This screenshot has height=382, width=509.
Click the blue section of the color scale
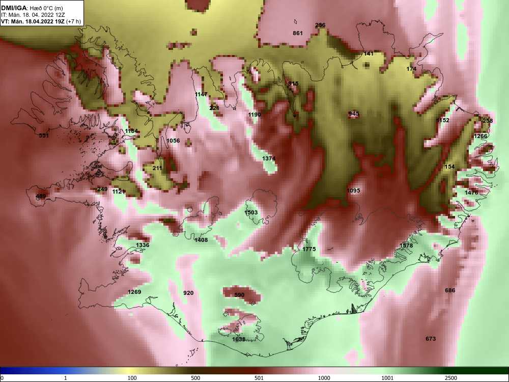pyautogui.click(x=33, y=371)
